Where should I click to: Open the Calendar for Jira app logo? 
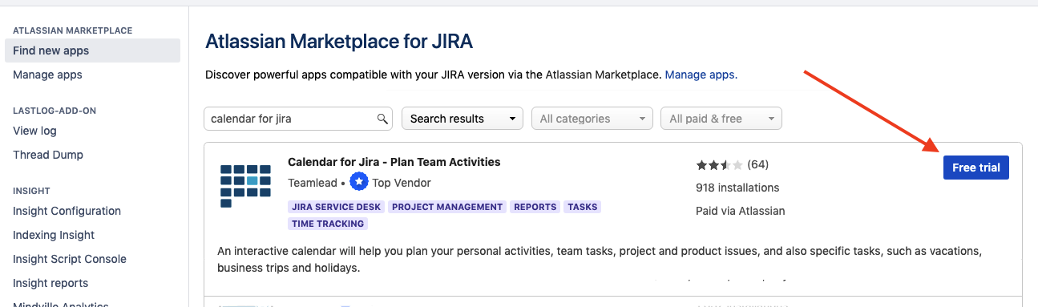[x=245, y=186]
